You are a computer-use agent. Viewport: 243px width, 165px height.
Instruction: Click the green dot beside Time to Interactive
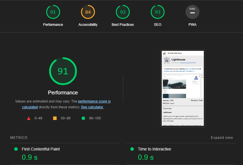tap(132, 149)
